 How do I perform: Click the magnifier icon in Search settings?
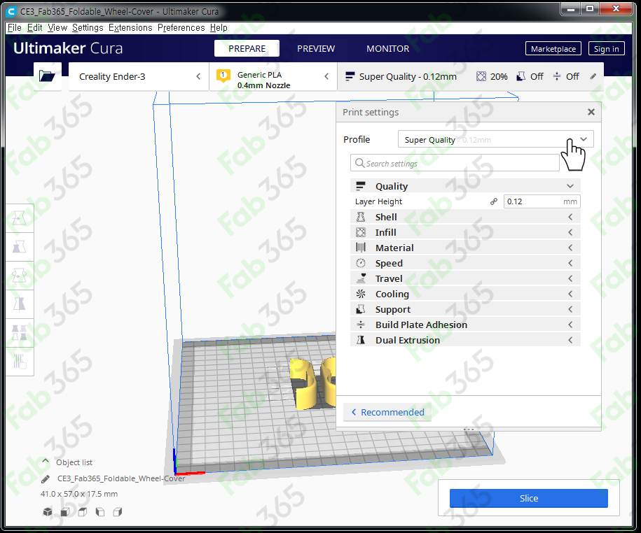tap(360, 163)
